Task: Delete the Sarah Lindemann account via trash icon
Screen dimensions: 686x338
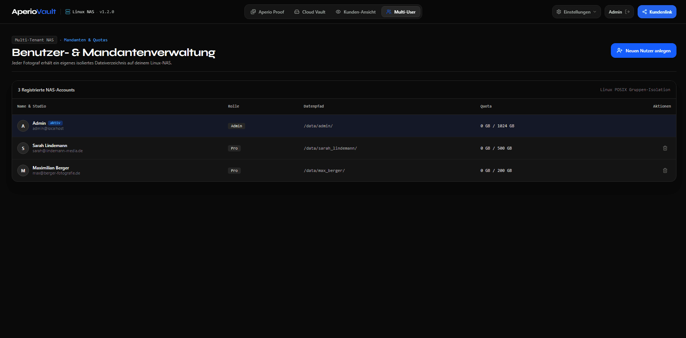Action: tap(665, 148)
